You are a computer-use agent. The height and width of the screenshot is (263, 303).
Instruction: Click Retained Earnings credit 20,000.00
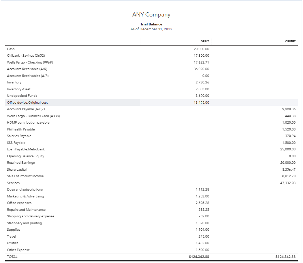click(288, 163)
